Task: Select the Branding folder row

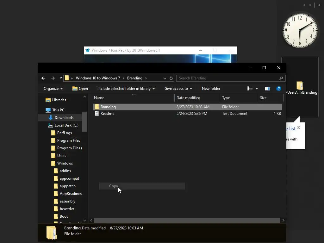Action: (x=187, y=107)
